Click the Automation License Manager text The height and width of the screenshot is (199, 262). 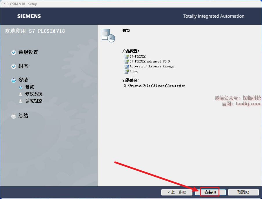pyautogui.click(x=152, y=67)
